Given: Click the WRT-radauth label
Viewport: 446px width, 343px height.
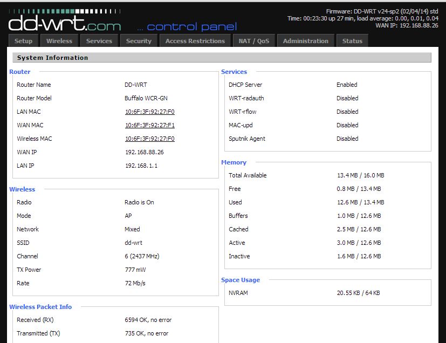Looking at the screenshot, I should 246,98.
